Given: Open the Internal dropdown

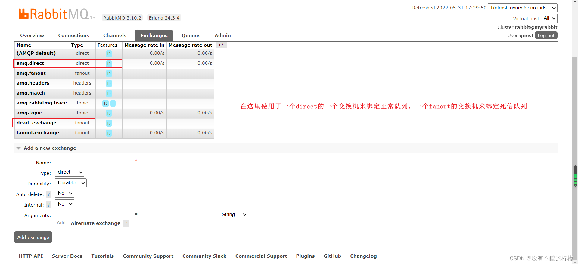Looking at the screenshot, I should (x=65, y=204).
